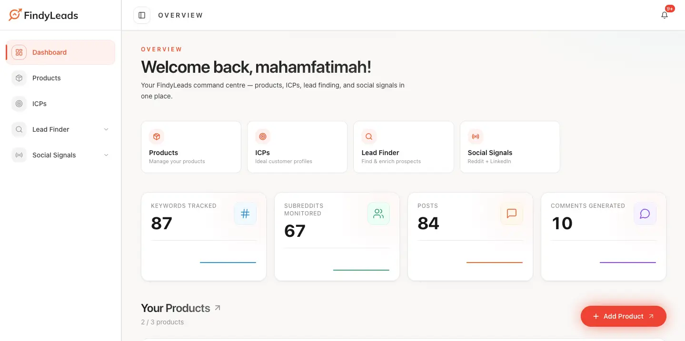The width and height of the screenshot is (685, 341).
Task: Click the KEYWORDS TRACKED label
Action: pos(184,206)
